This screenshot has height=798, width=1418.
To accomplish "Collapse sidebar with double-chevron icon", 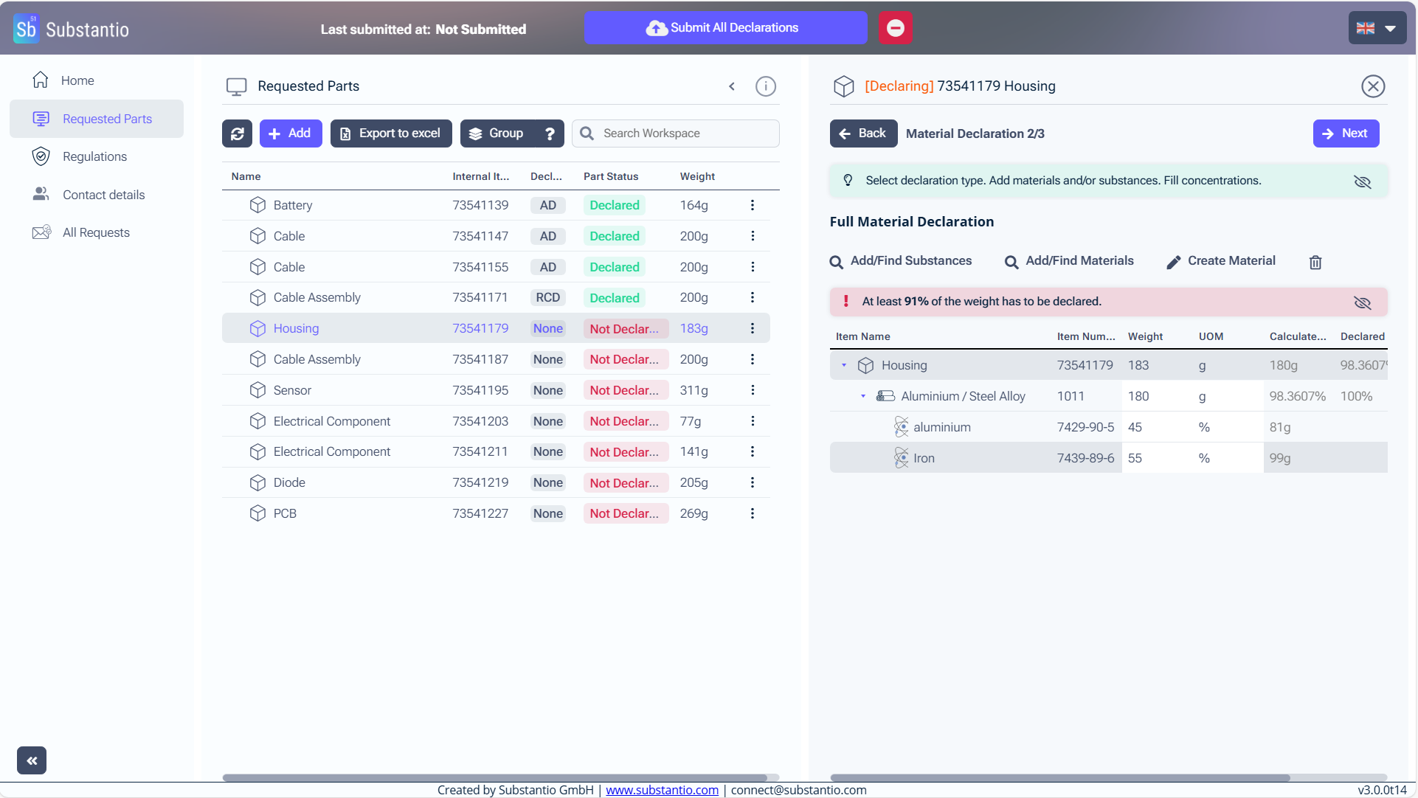I will pos(32,760).
